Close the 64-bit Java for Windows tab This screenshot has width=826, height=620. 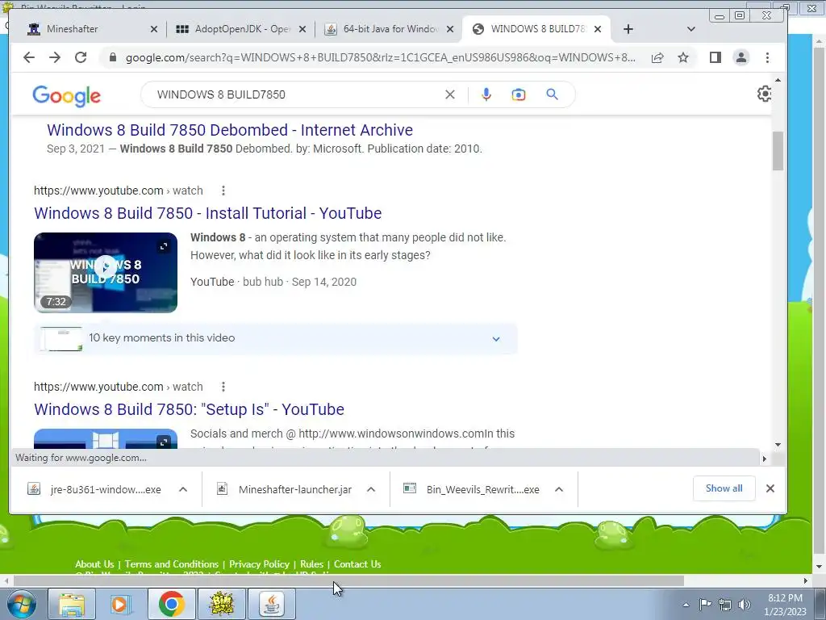point(450,29)
